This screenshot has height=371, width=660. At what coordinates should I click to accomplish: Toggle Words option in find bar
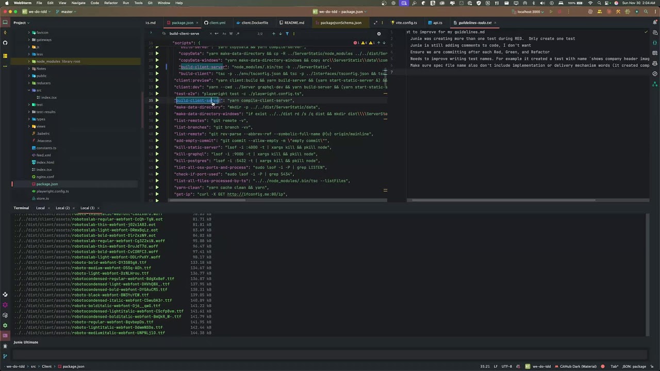click(230, 33)
